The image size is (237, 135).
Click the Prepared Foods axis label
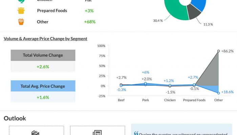pyautogui.click(x=194, y=100)
